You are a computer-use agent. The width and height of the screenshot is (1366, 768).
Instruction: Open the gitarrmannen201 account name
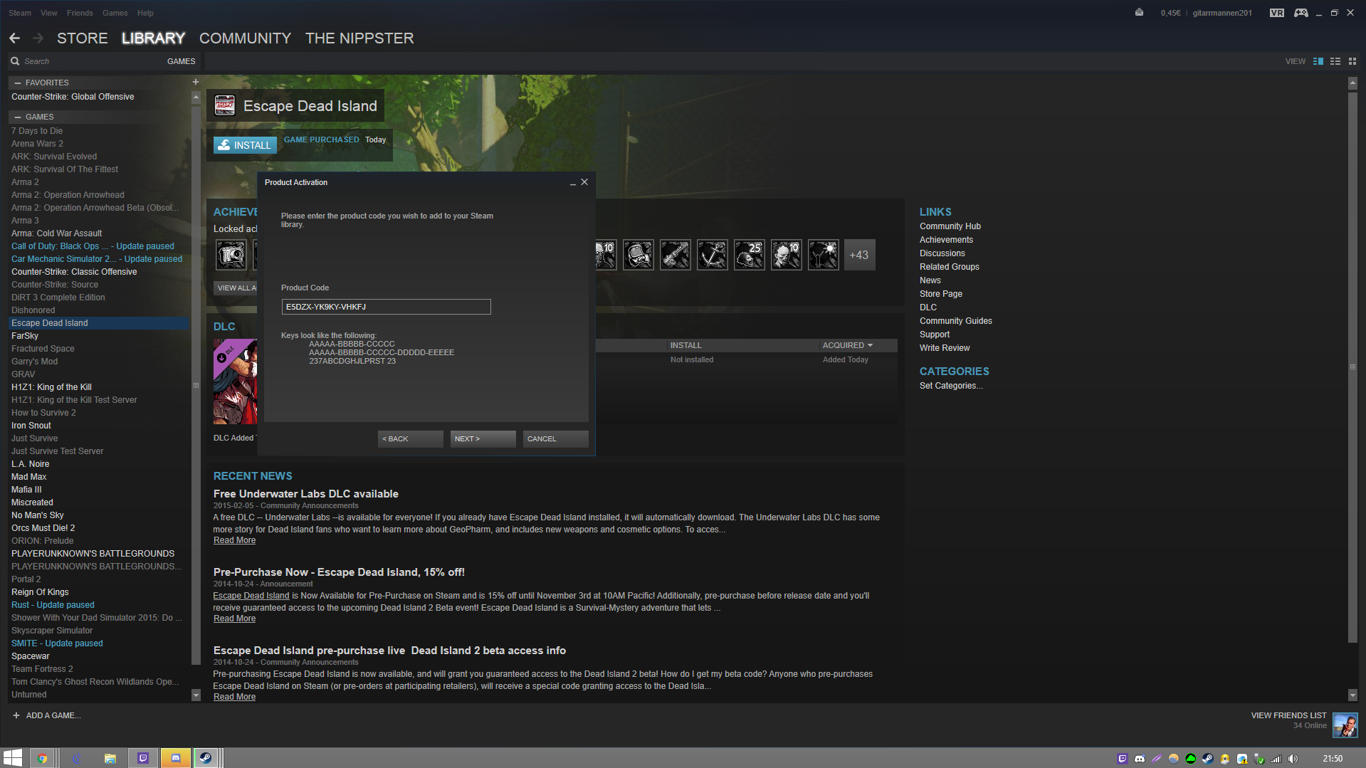coord(1222,13)
